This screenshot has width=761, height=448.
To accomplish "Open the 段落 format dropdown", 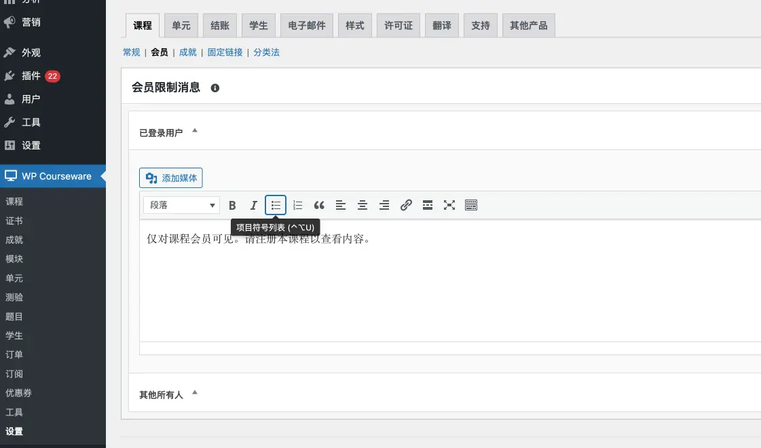I will point(181,205).
